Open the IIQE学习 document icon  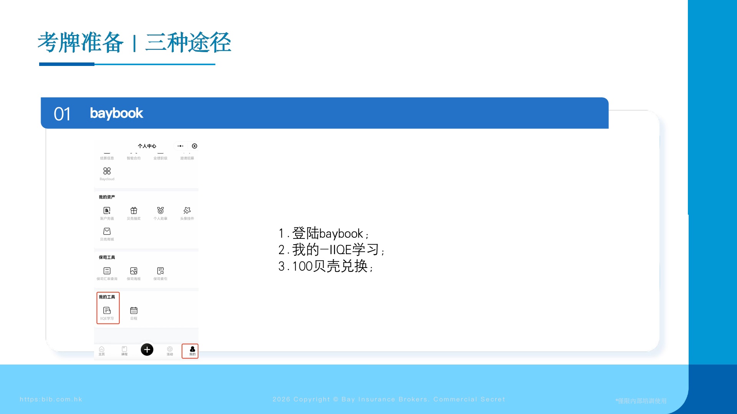click(x=107, y=310)
